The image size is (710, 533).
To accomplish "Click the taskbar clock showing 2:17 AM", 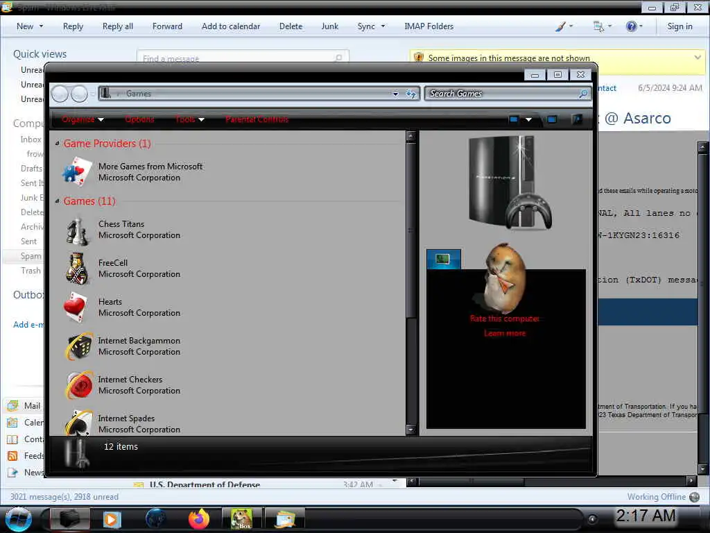I will point(646,516).
